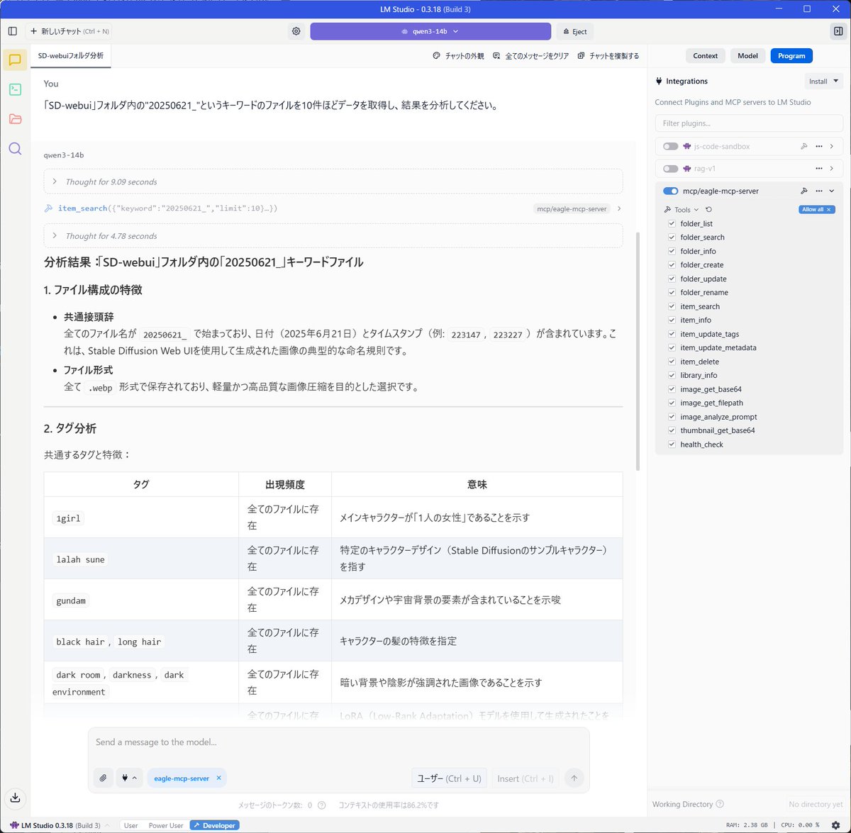Toggle the left sidebar panel icon
The width and height of the screenshot is (851, 833).
[12, 31]
